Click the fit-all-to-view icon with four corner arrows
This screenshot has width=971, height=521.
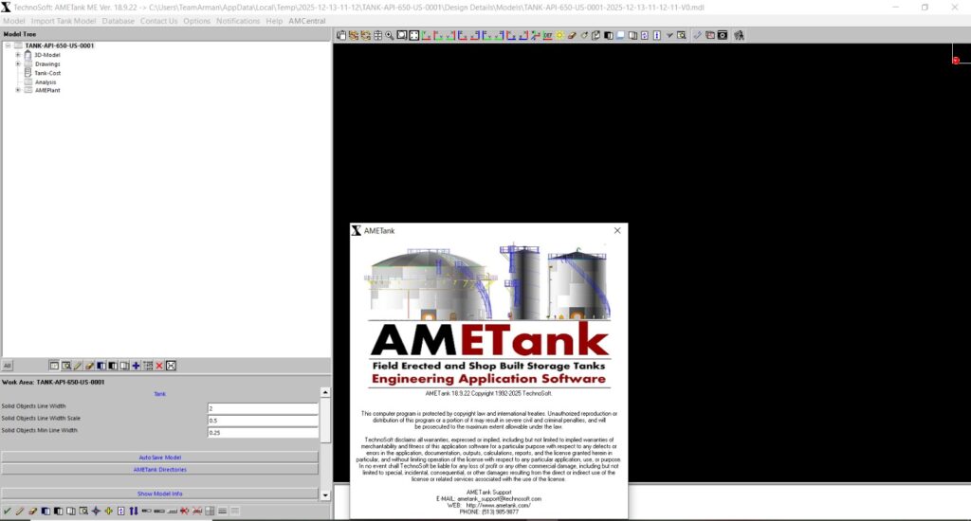click(x=413, y=35)
